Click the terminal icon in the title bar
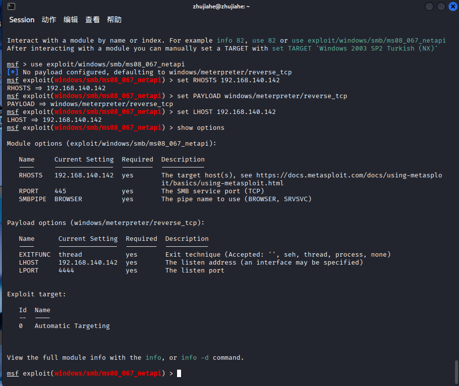 (x=11, y=6)
